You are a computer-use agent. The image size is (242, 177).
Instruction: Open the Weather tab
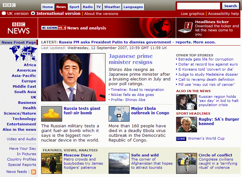(x=112, y=7)
